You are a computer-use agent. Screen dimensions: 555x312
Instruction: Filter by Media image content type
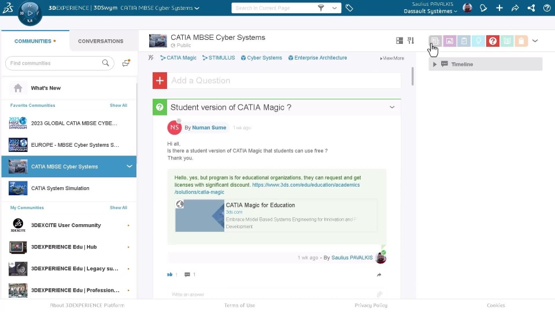point(450,41)
